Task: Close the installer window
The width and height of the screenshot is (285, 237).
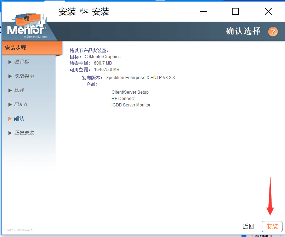Action: pyautogui.click(x=268, y=11)
